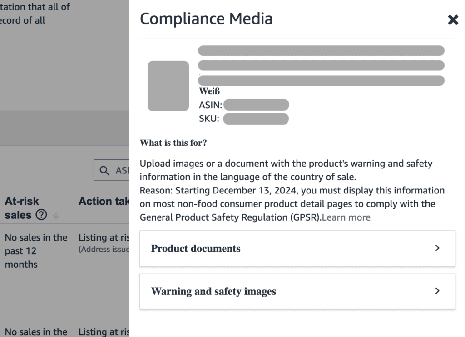Click the first redacted product title line
Viewport: 465px width, 337px height.
coord(321,51)
